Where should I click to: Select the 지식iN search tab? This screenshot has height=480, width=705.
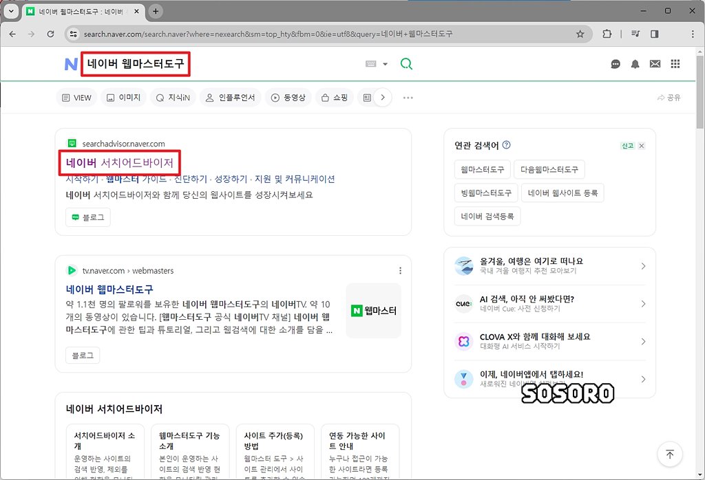pyautogui.click(x=173, y=98)
